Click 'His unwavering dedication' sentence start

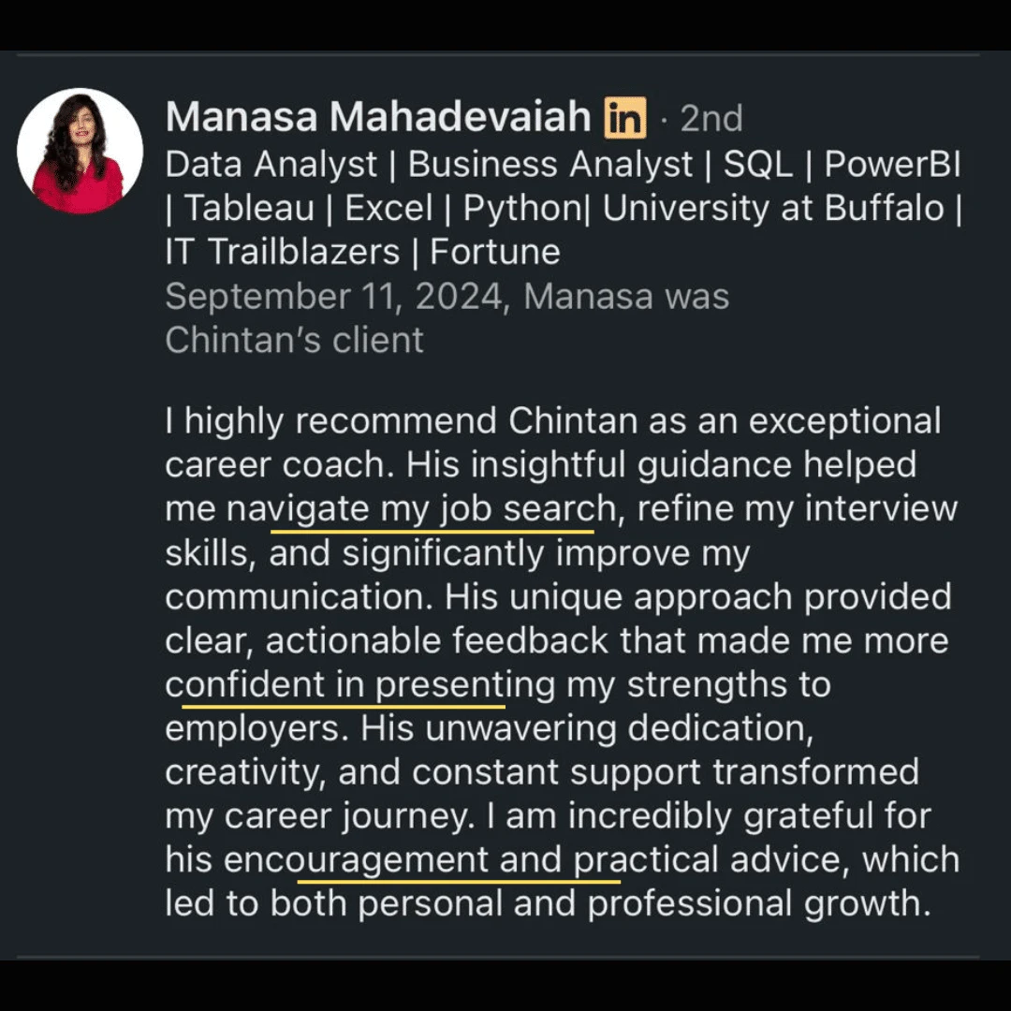587,728
